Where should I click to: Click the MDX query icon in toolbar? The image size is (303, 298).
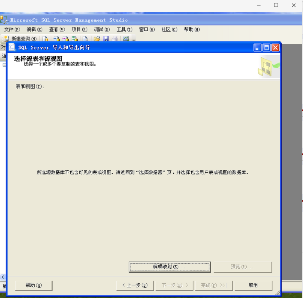(x=56, y=39)
